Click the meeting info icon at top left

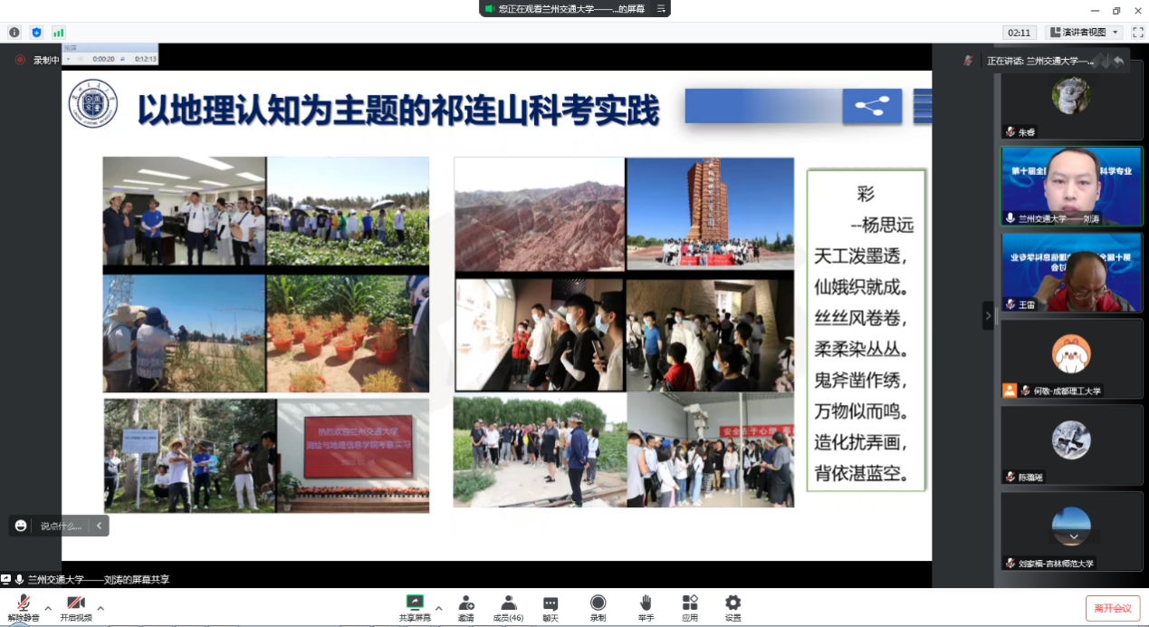pos(14,33)
